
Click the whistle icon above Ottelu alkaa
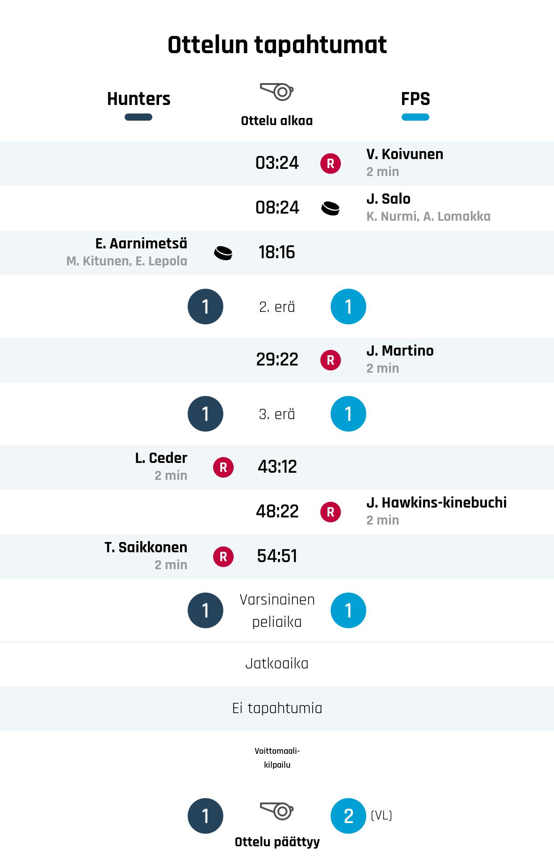tap(277, 92)
